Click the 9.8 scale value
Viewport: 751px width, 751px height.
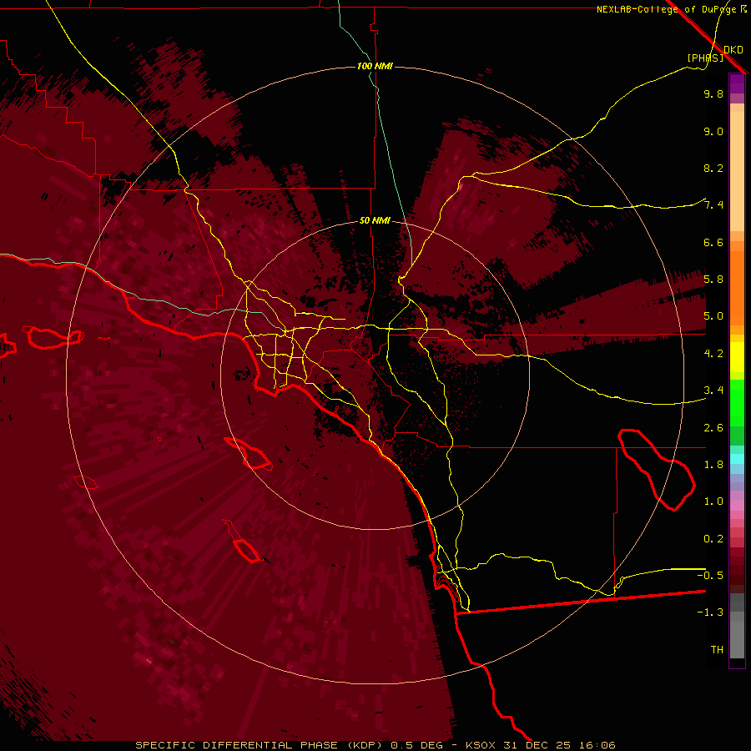tap(713, 93)
